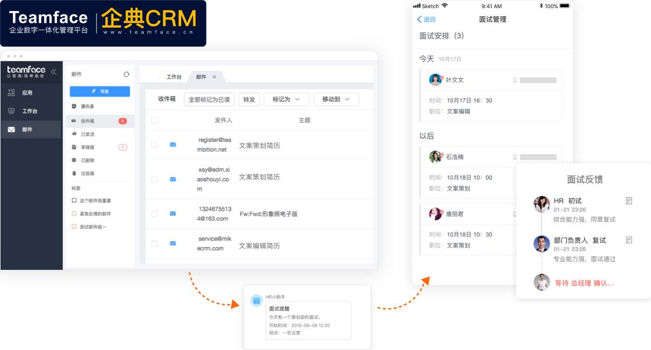Click the 转发 forward button
Viewport: 651px width, 350px height.
[x=249, y=99]
